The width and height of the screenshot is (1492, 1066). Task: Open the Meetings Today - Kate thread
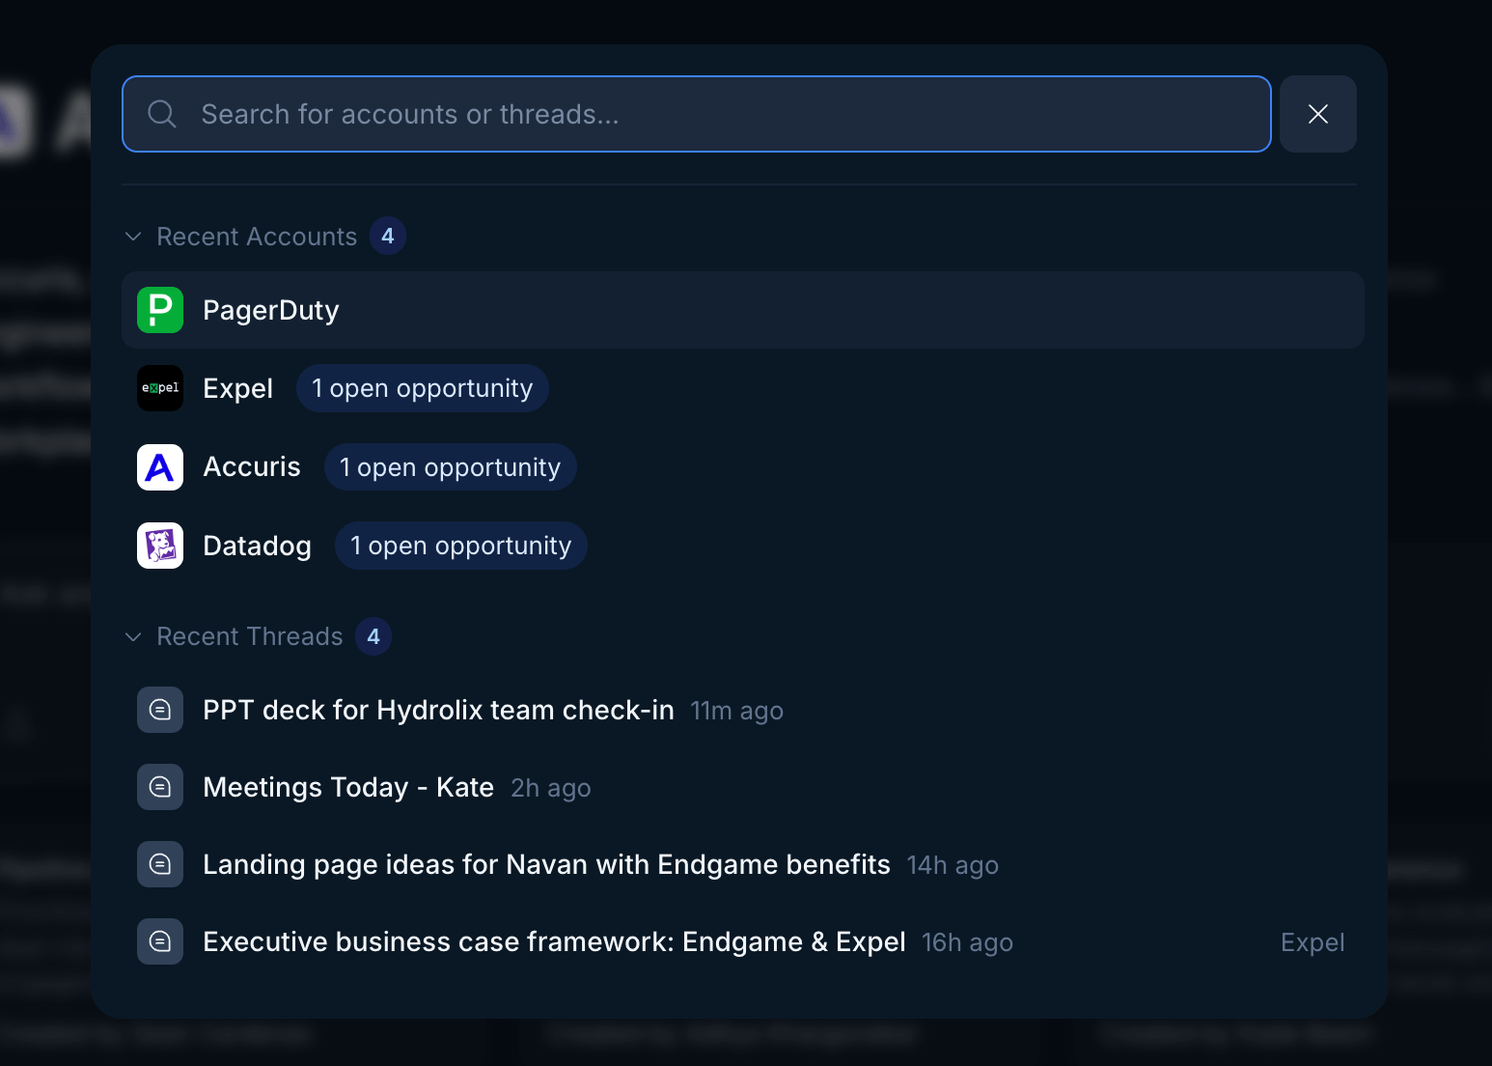pos(347,787)
